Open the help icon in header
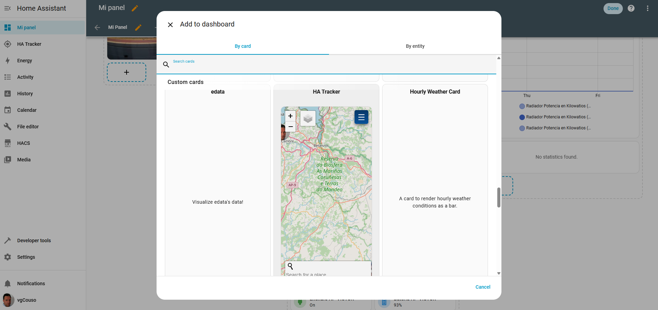This screenshot has height=310, width=658. 631,8
